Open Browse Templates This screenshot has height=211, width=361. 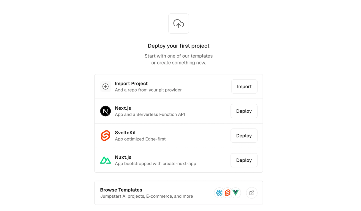(x=121, y=190)
